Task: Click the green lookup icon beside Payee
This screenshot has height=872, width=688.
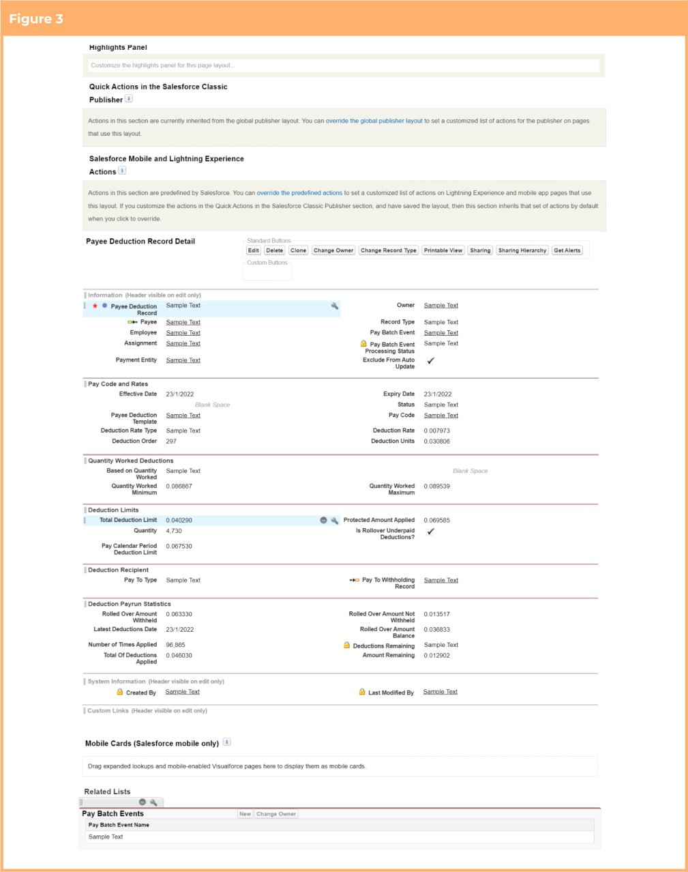Action: (132, 322)
